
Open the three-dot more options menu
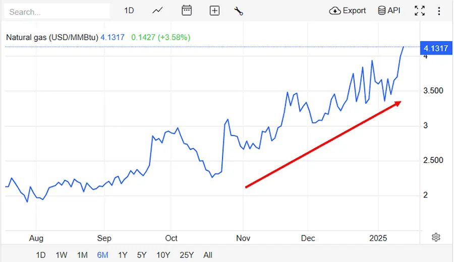440,11
